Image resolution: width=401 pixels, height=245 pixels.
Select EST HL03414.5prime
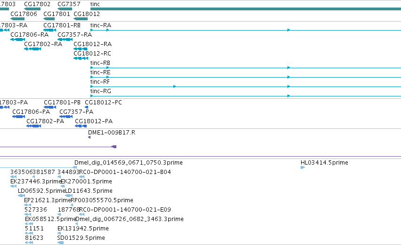(324, 163)
